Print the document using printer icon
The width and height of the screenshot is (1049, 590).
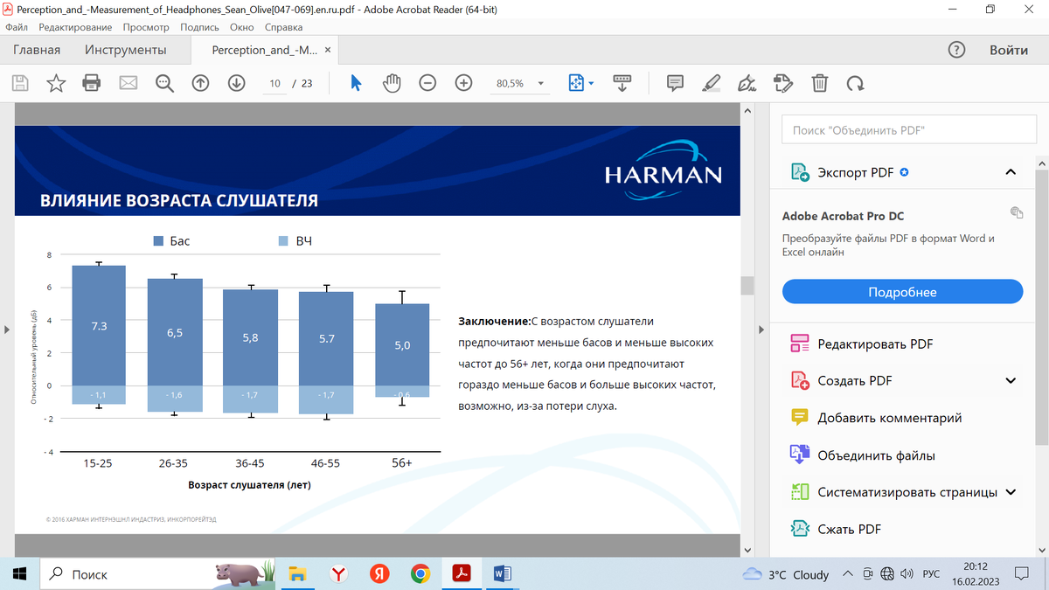coord(92,83)
